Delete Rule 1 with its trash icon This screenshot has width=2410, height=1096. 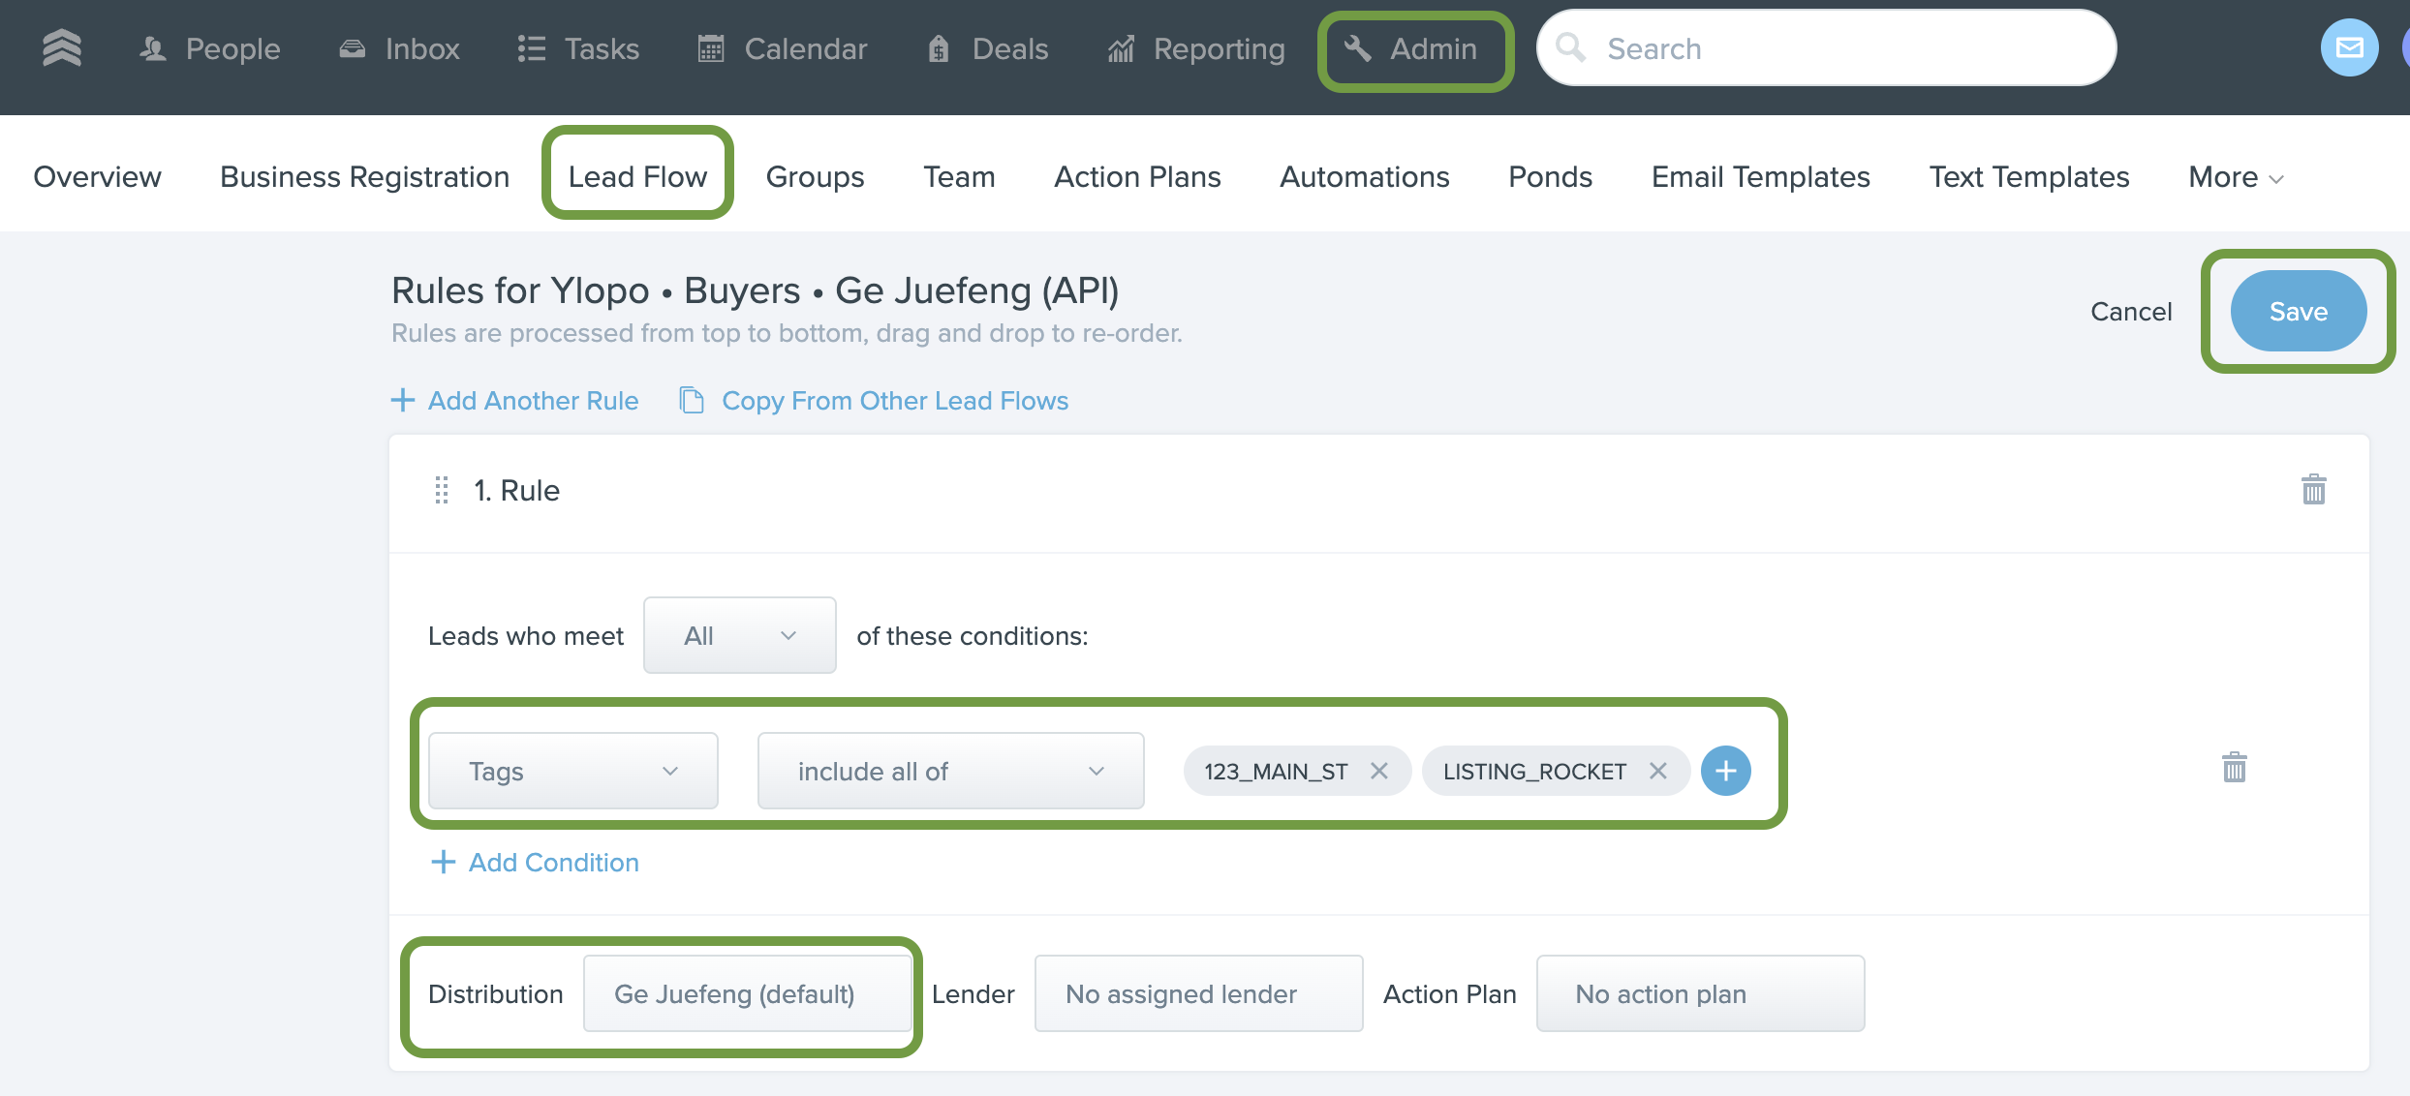2313,490
